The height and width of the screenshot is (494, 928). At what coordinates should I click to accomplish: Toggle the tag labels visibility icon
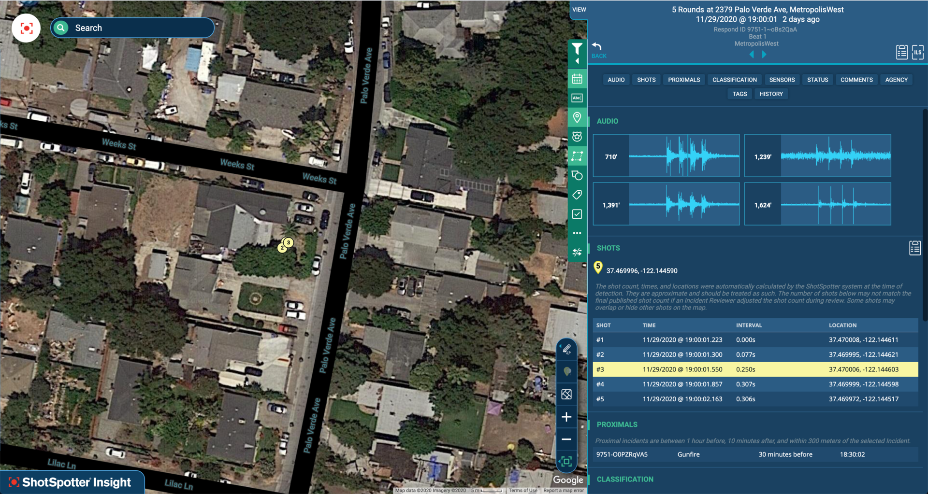(577, 195)
